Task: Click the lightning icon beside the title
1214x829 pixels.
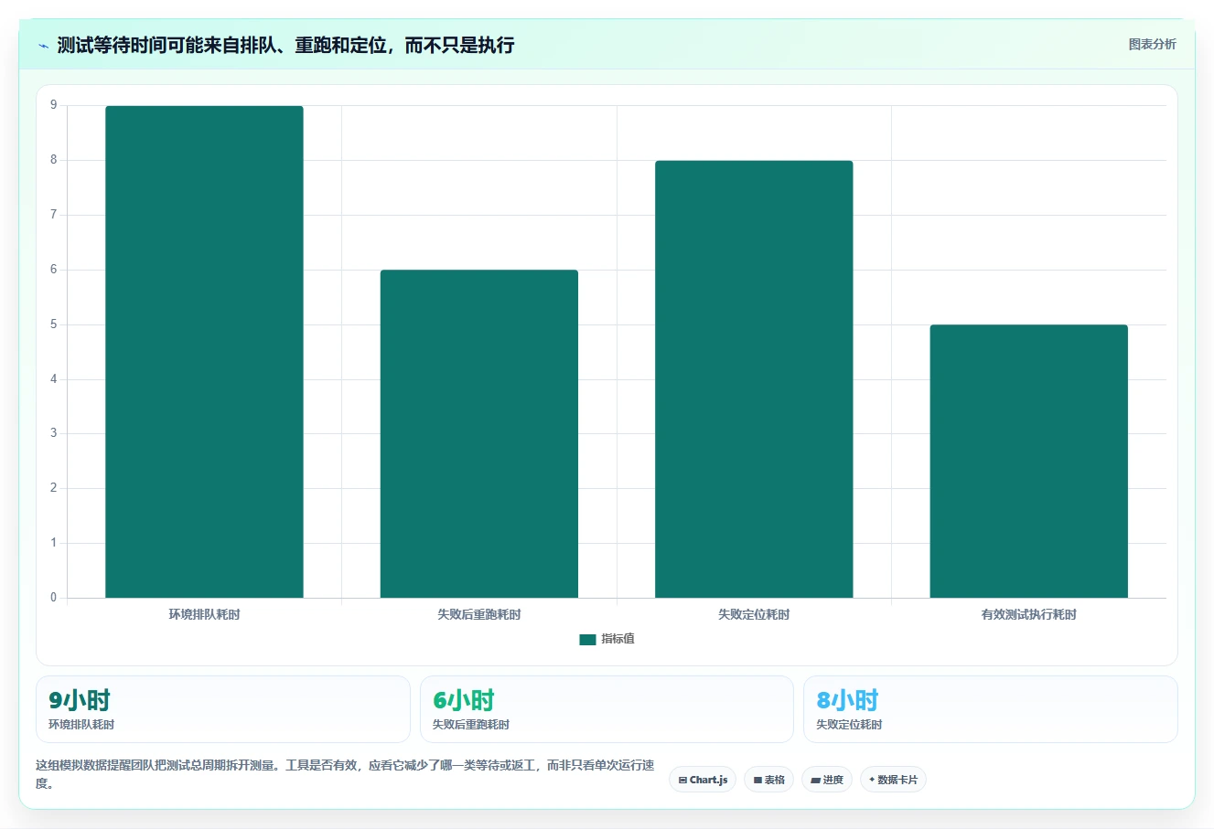Action: [43, 46]
